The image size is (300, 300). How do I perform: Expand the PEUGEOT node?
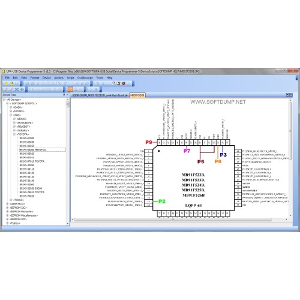tap(14, 127)
